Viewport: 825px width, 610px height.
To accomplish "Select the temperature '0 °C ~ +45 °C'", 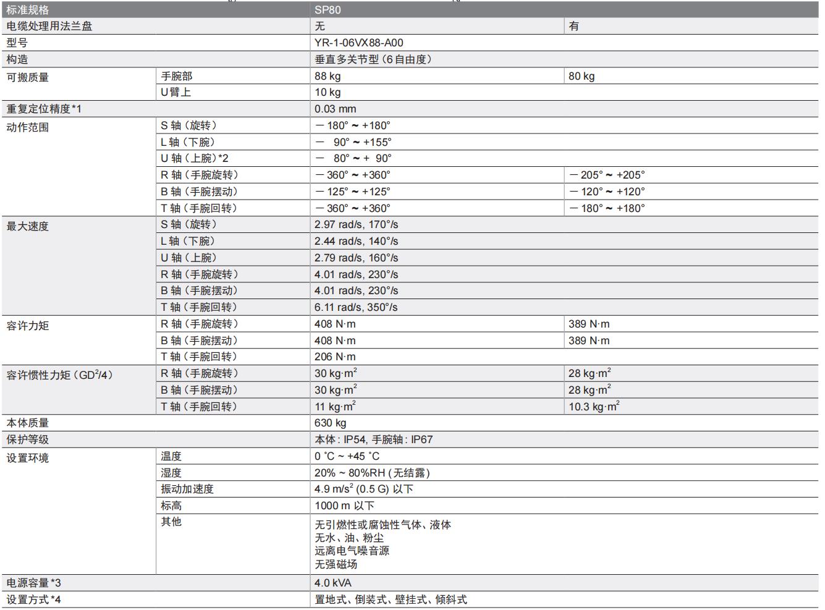I will [x=347, y=456].
